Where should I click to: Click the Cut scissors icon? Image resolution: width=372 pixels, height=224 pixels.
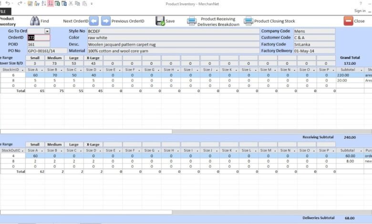tap(71, 3)
